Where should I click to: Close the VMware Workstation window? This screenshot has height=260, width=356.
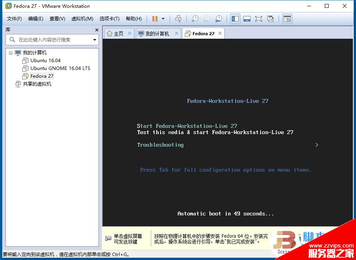[345, 6]
